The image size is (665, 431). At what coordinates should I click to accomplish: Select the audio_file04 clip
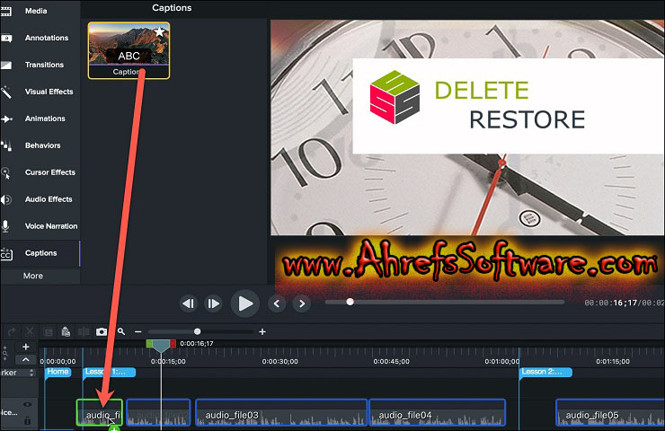(438, 412)
